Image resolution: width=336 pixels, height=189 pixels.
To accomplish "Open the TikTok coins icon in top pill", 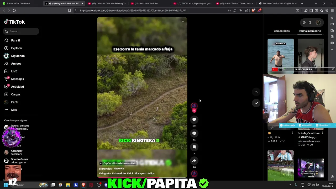I will point(304,23).
